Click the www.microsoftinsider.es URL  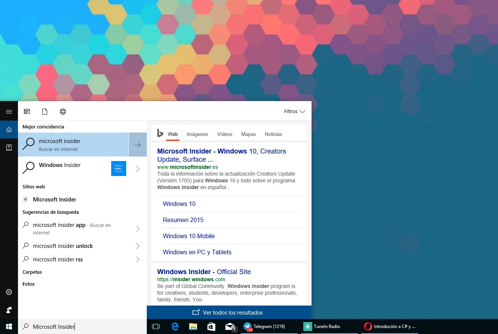188,167
